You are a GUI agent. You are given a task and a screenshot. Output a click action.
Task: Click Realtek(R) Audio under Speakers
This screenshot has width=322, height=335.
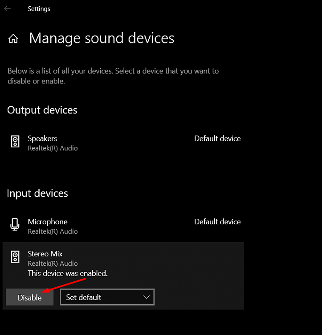pyautogui.click(x=53, y=148)
